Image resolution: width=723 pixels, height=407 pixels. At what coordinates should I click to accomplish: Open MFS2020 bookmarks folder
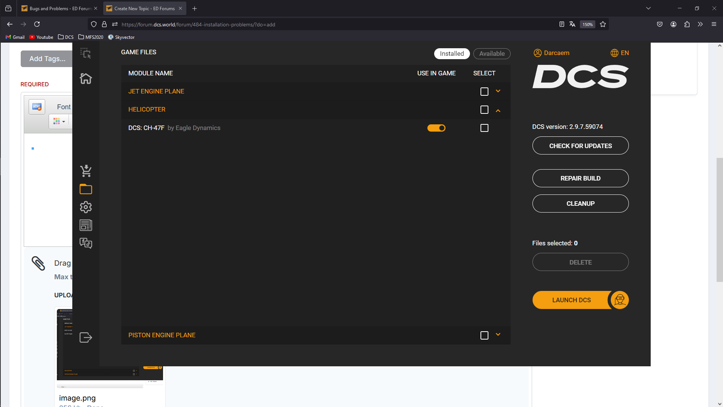tap(91, 37)
